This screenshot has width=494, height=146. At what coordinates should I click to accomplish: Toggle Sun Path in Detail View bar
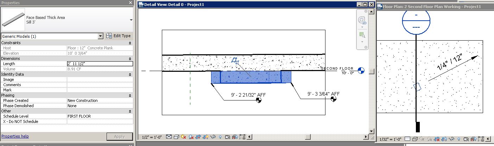(x=183, y=137)
